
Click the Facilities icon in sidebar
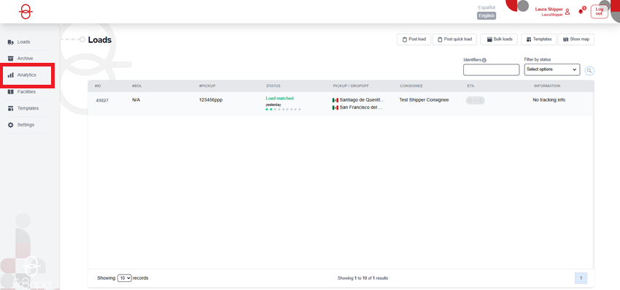(11, 92)
